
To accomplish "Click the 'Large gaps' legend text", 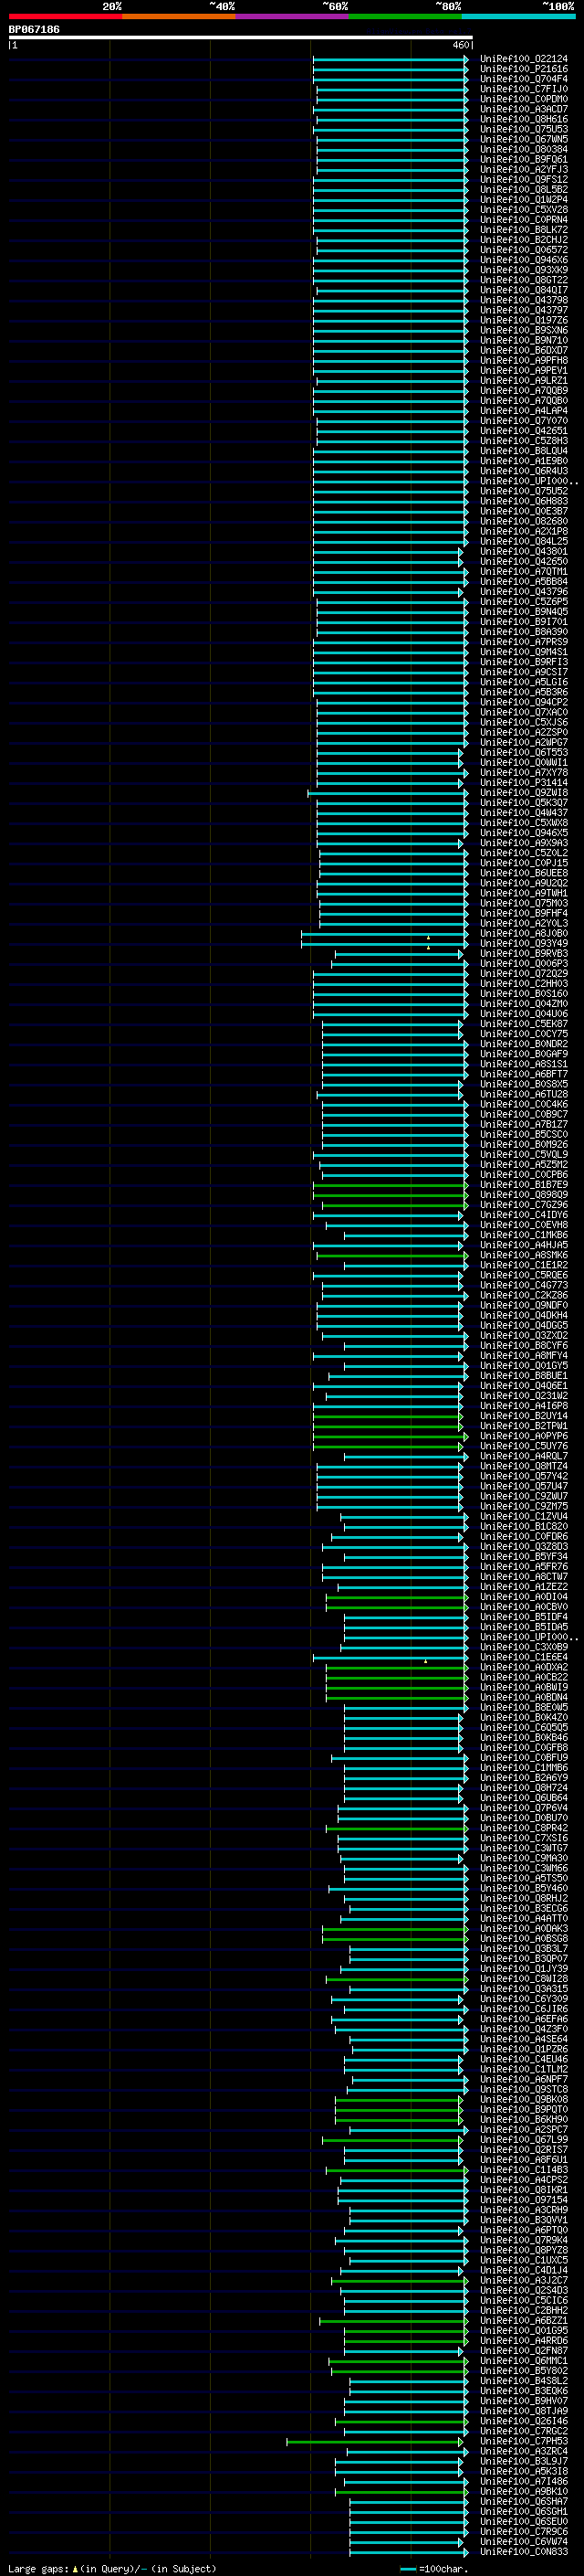I will pyautogui.click(x=39, y=2569).
